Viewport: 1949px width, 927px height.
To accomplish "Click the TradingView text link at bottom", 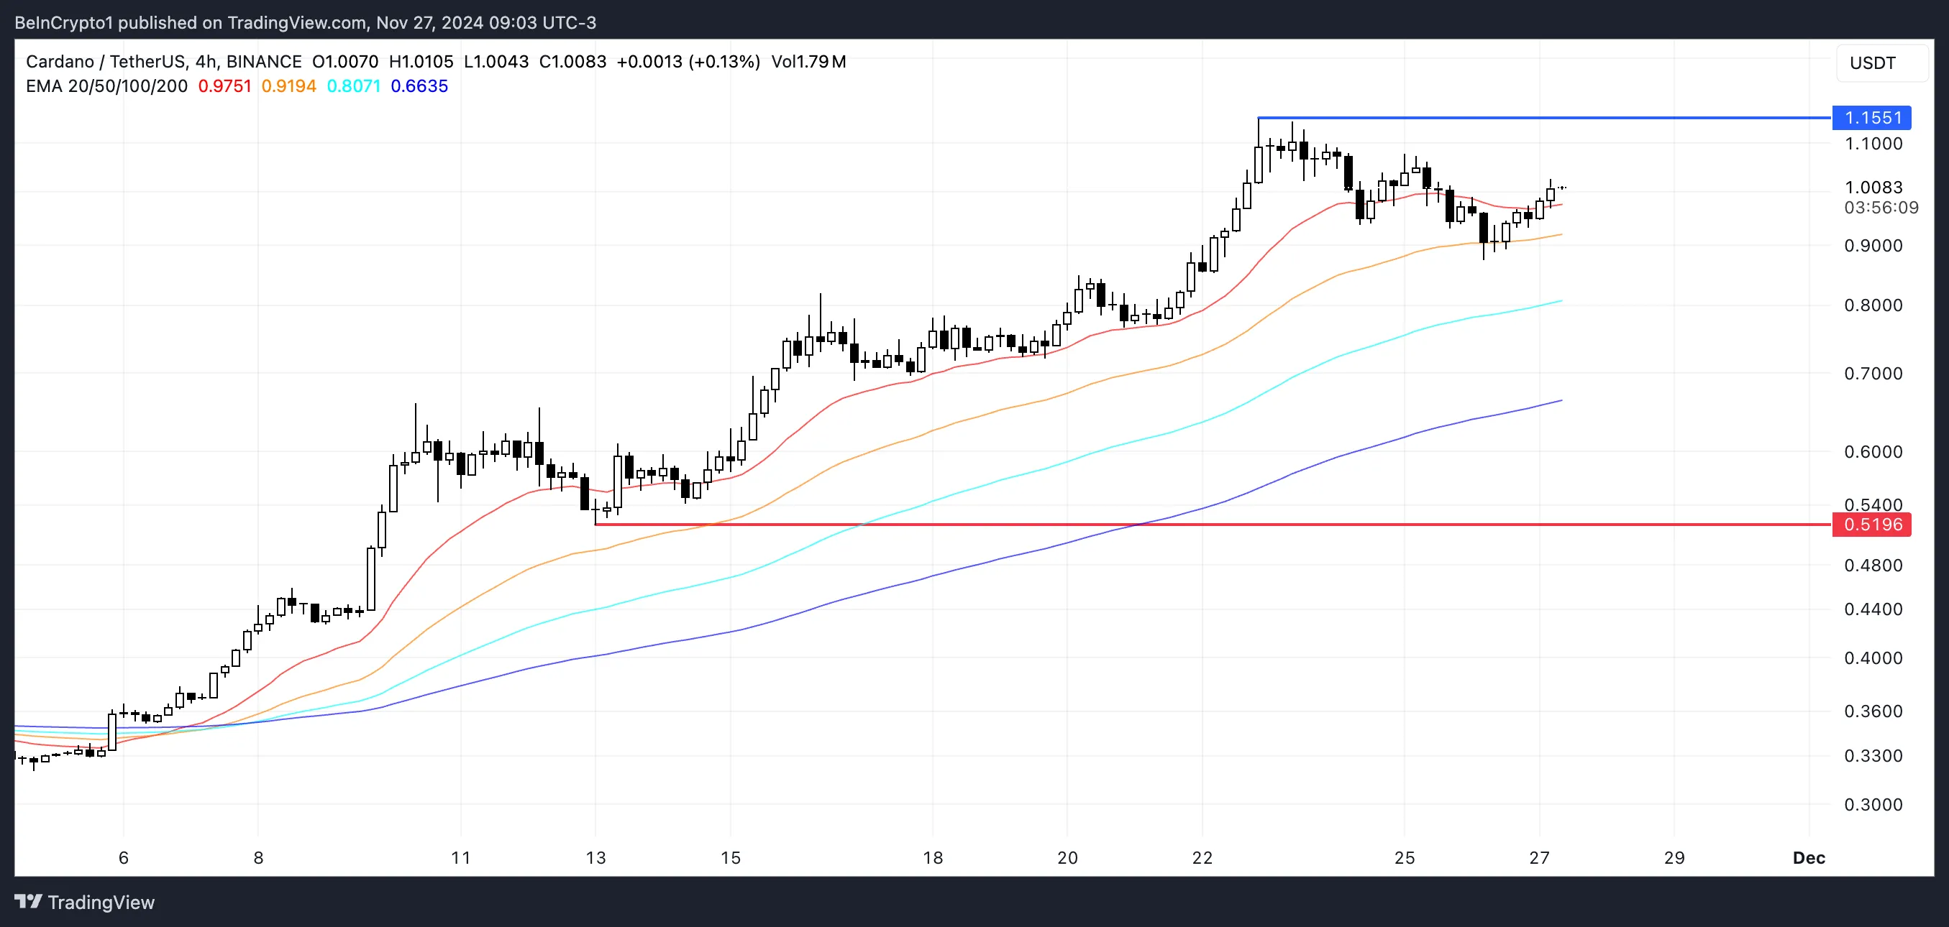I will pyautogui.click(x=101, y=902).
